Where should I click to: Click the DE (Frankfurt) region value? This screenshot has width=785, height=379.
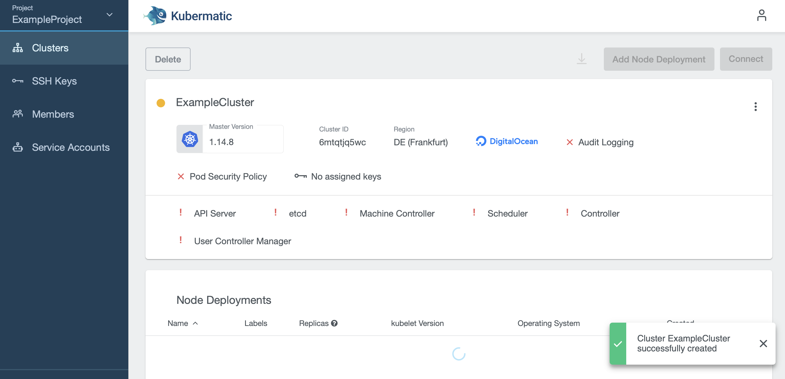pyautogui.click(x=420, y=142)
